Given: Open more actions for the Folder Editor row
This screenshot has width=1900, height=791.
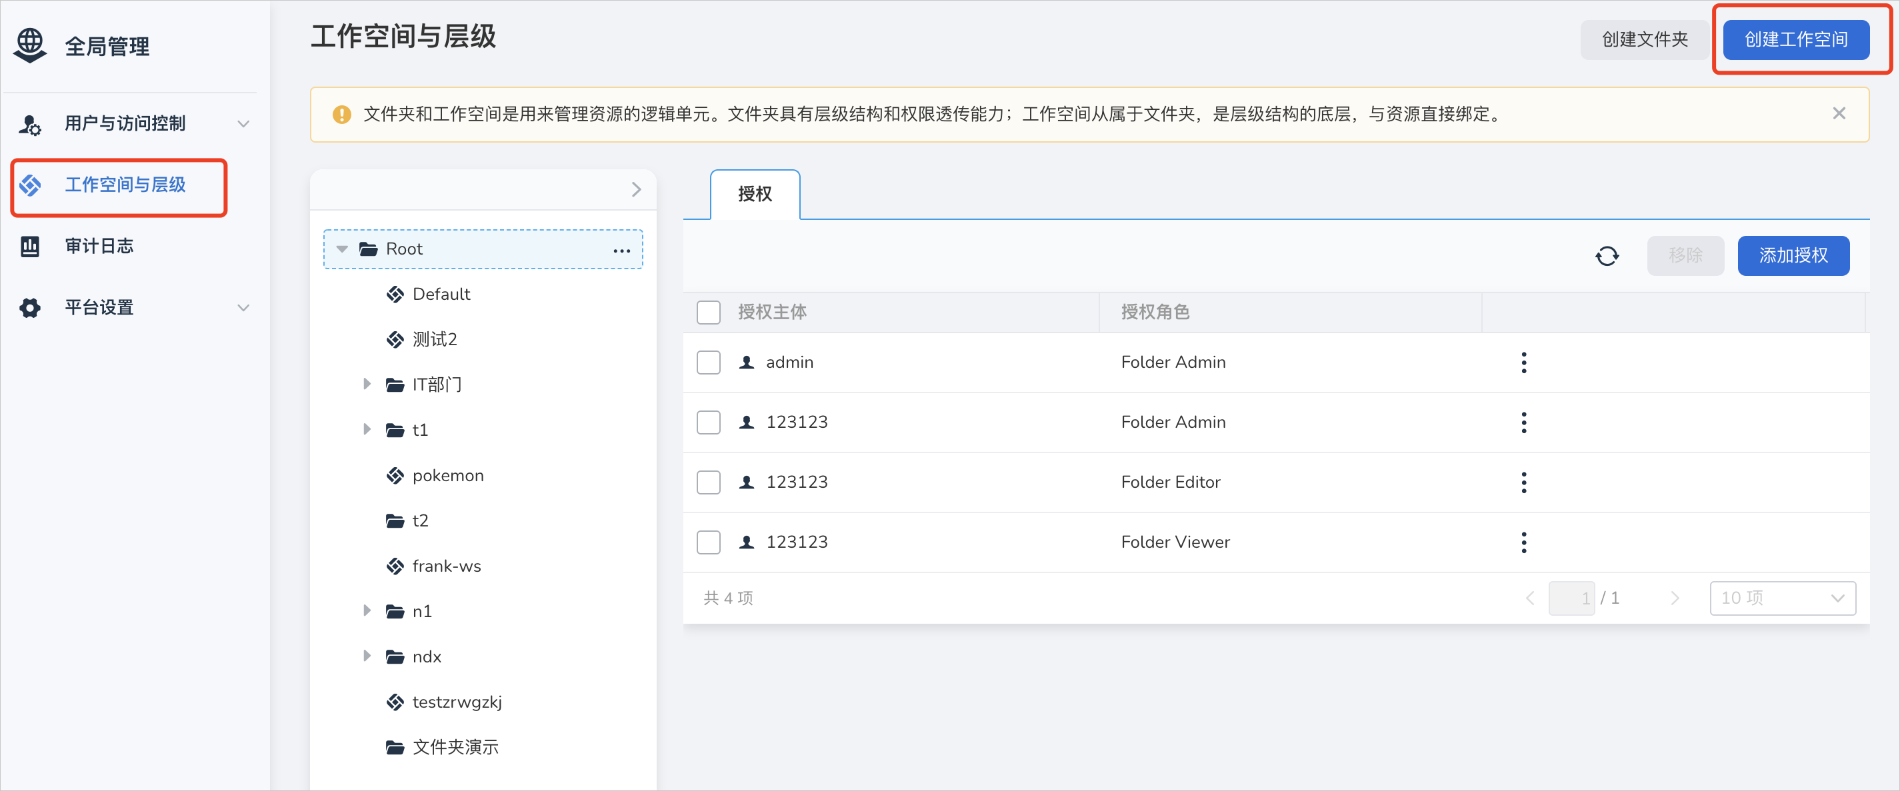Looking at the screenshot, I should (x=1524, y=482).
